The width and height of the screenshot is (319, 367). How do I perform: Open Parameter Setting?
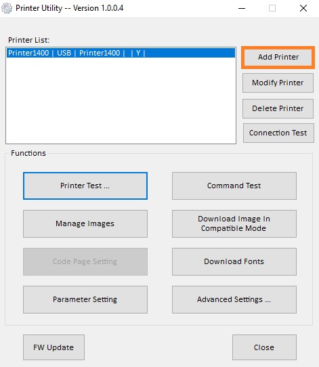85,299
